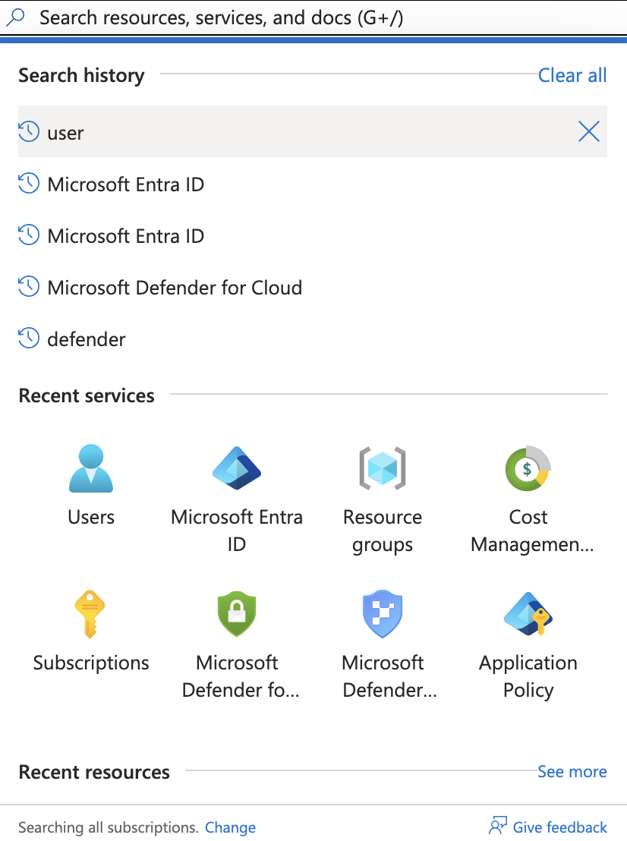
Task: Open green shield Microsoft Defender icon
Action: 237,614
